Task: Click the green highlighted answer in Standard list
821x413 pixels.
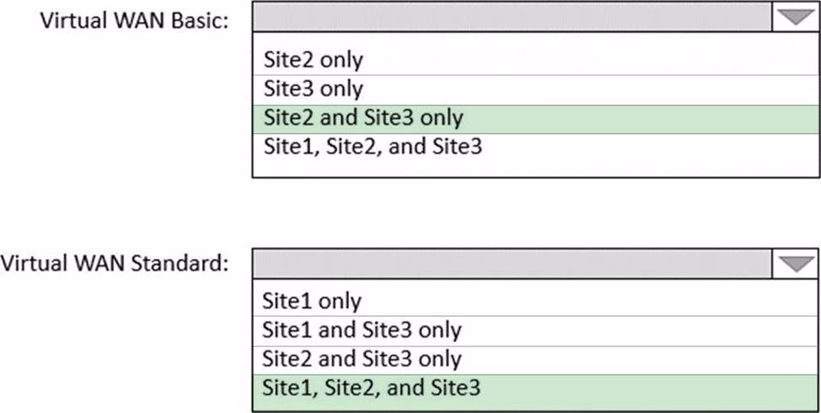Action: pyautogui.click(x=535, y=389)
